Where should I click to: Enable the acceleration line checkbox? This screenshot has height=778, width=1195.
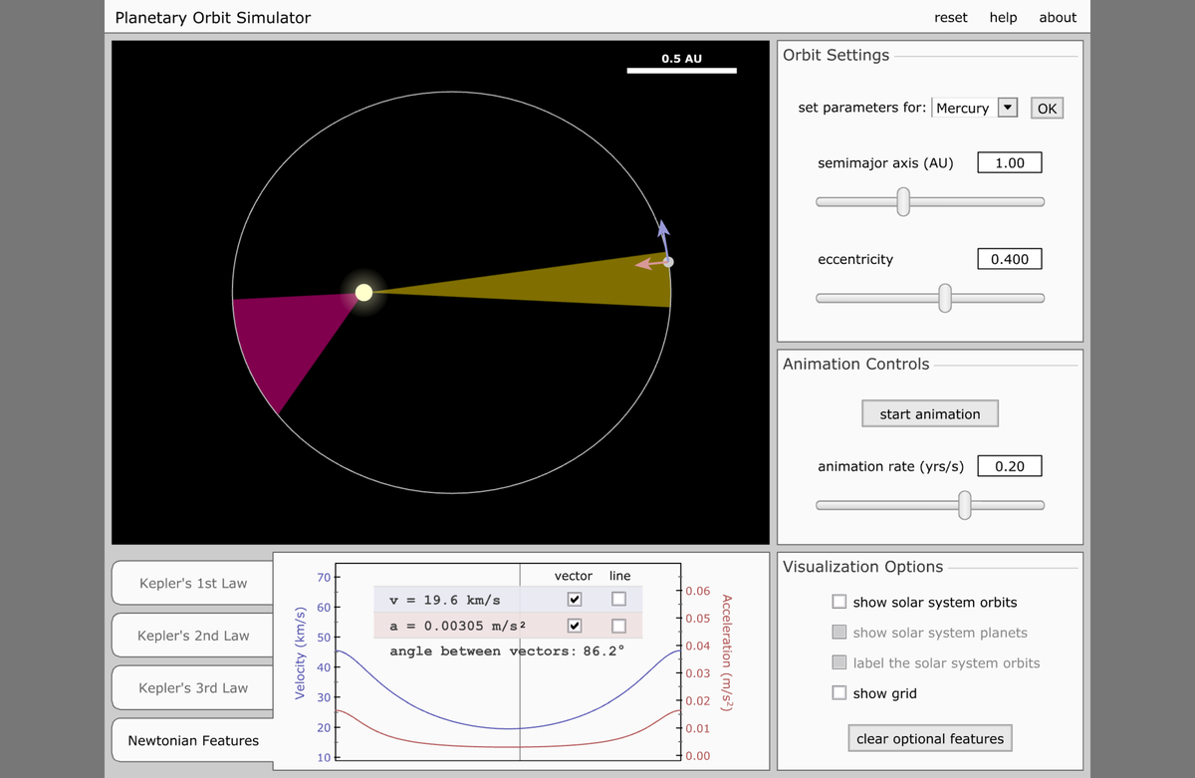point(619,625)
